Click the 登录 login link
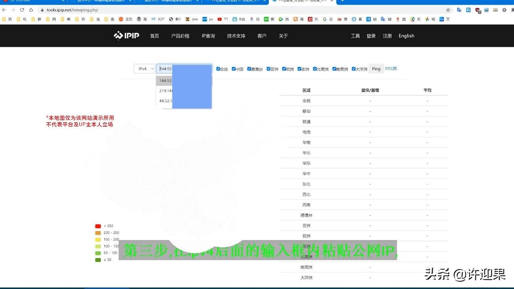514x289 pixels. [x=371, y=36]
